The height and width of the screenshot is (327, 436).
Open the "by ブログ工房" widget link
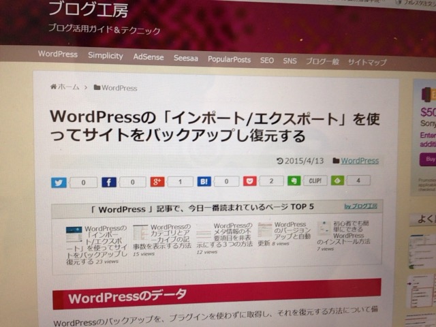coord(360,206)
